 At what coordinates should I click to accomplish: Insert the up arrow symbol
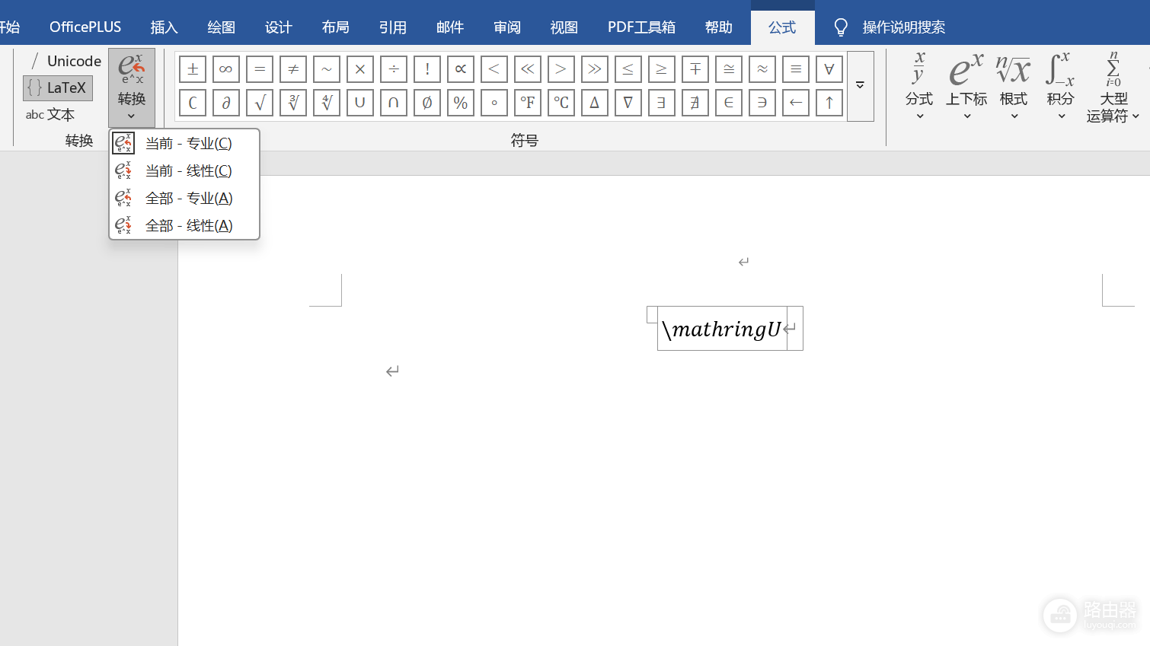[829, 103]
